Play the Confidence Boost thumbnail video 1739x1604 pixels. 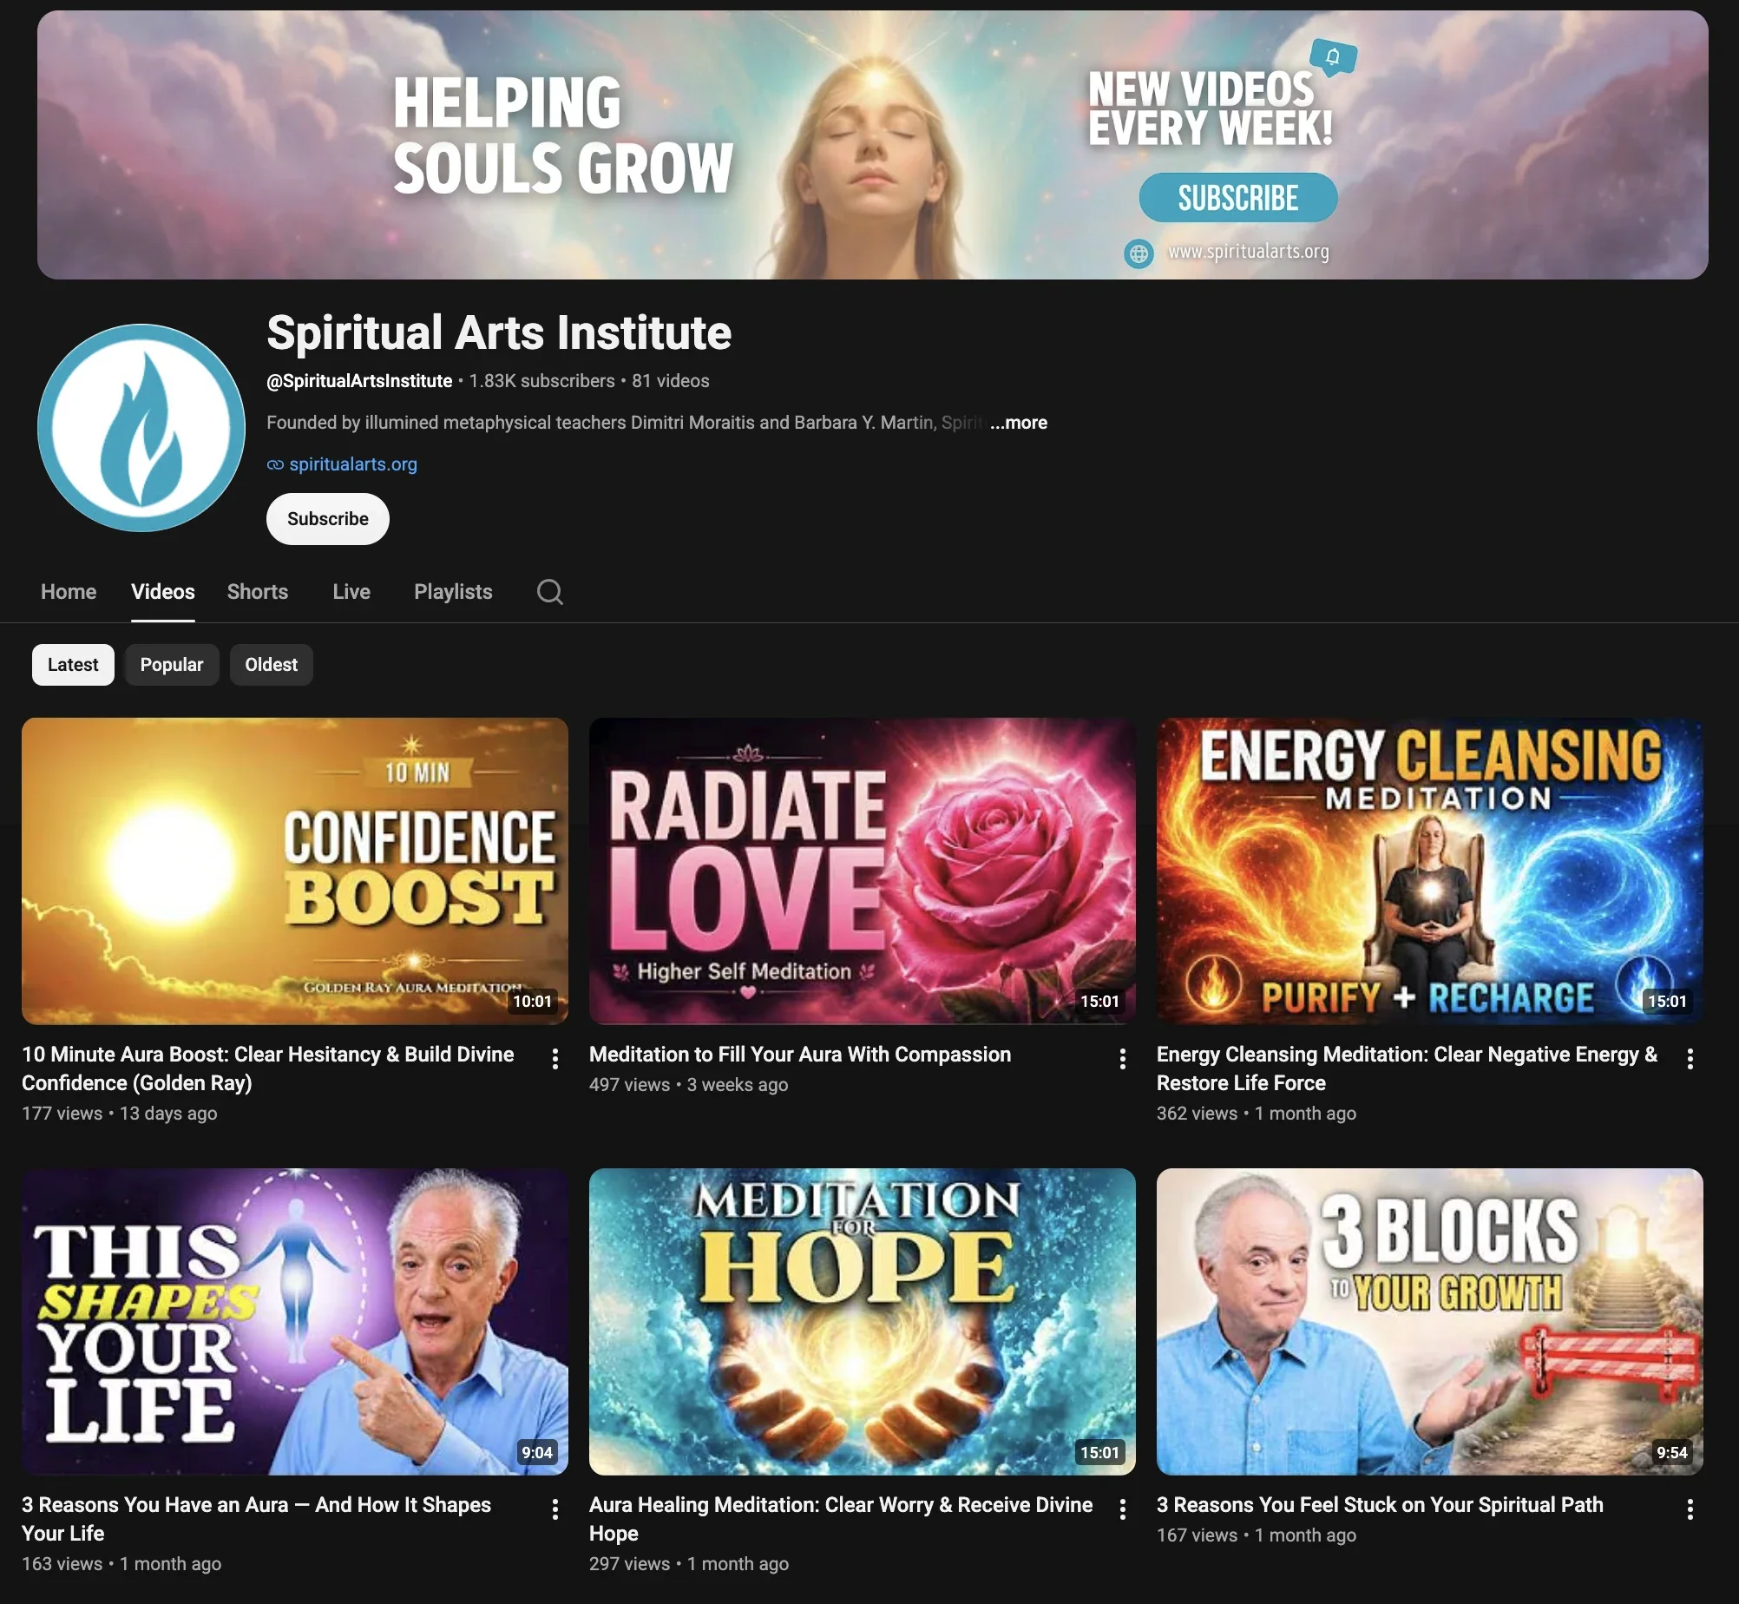point(295,871)
